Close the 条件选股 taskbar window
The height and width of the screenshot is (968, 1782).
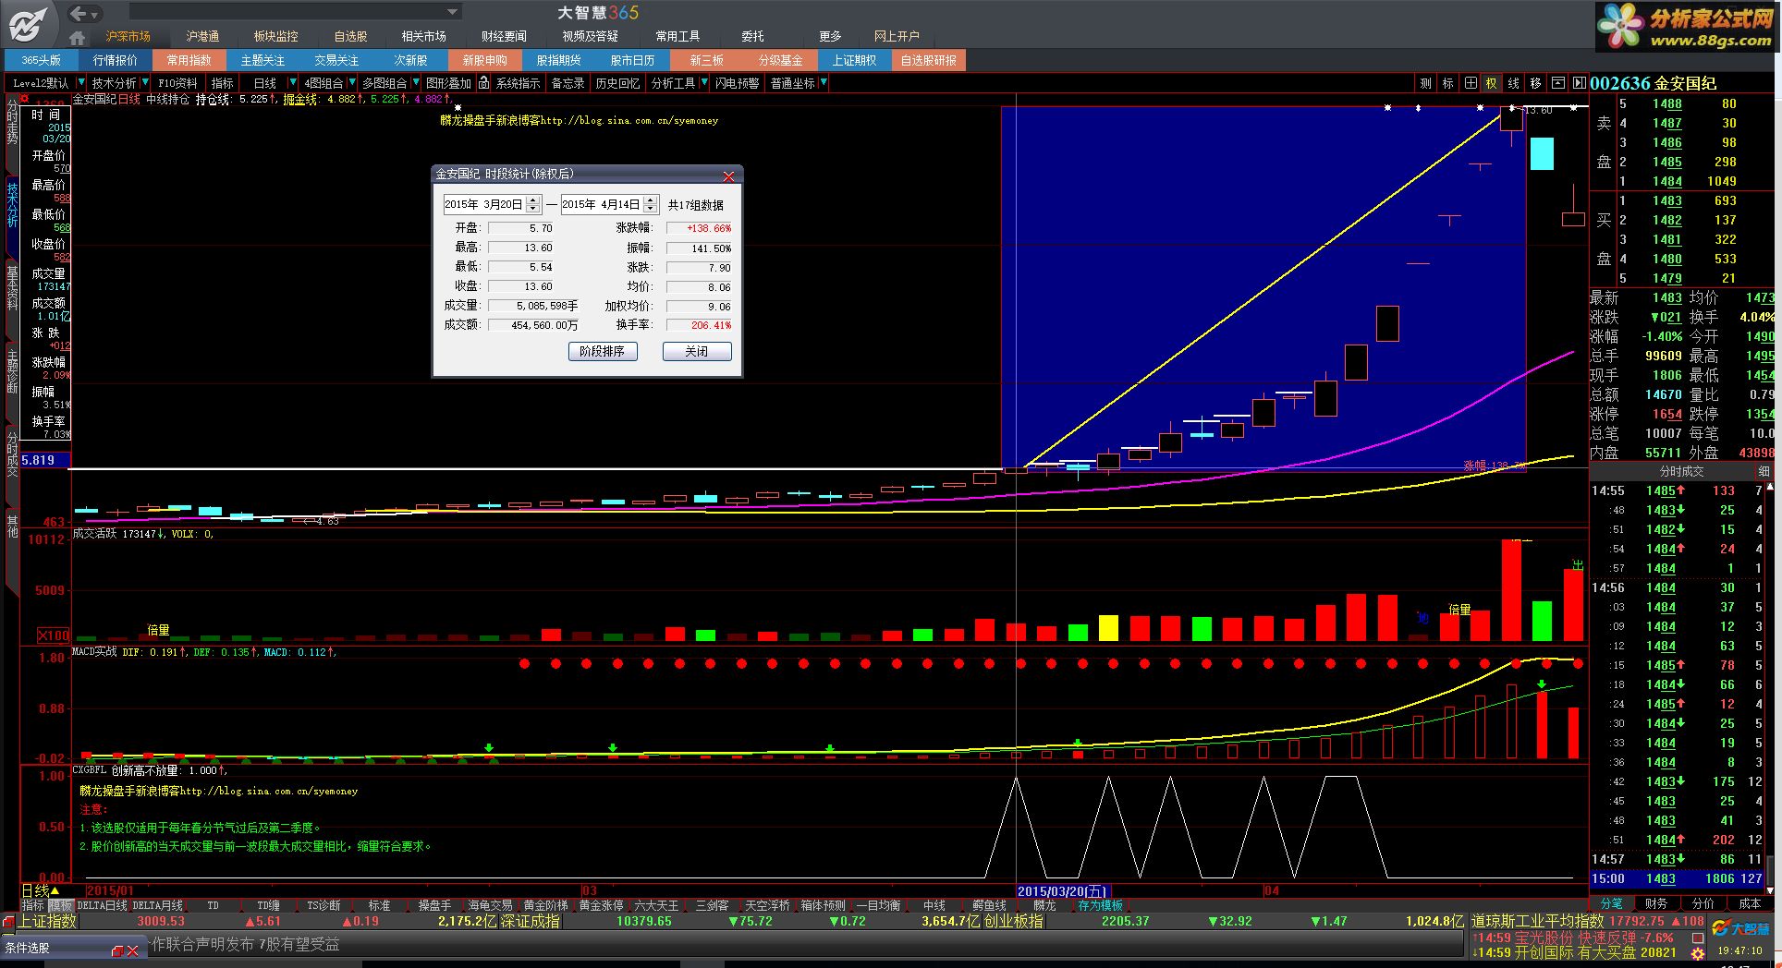(133, 950)
